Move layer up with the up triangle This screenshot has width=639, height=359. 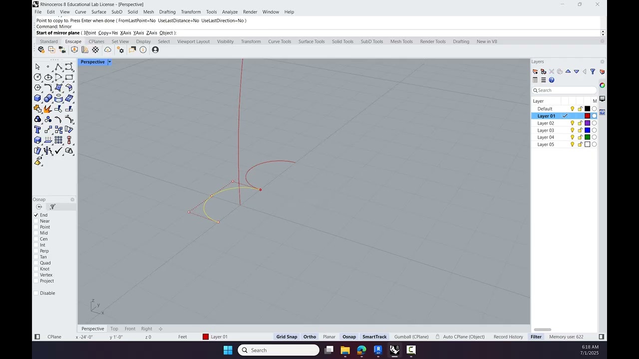(x=568, y=72)
